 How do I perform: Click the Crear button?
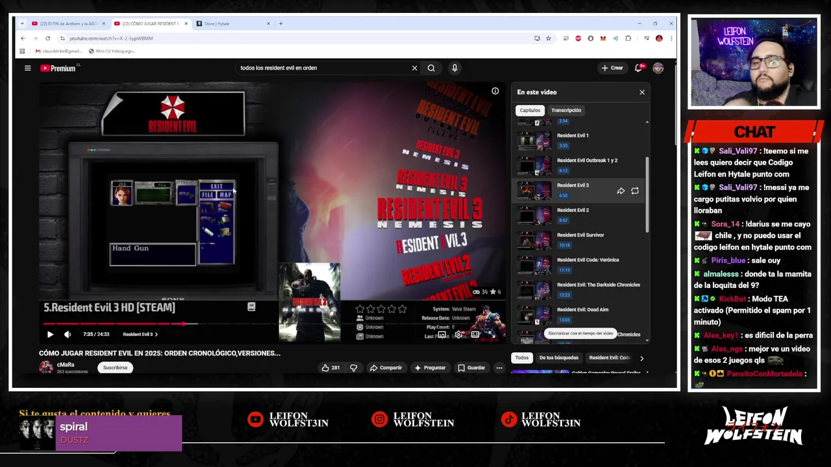tap(612, 68)
